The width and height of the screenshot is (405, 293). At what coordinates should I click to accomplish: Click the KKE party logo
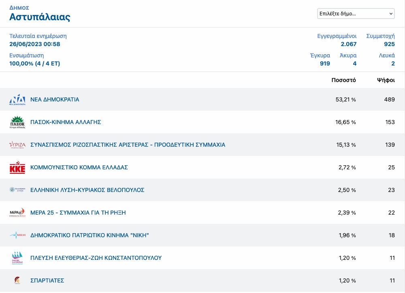point(17,167)
